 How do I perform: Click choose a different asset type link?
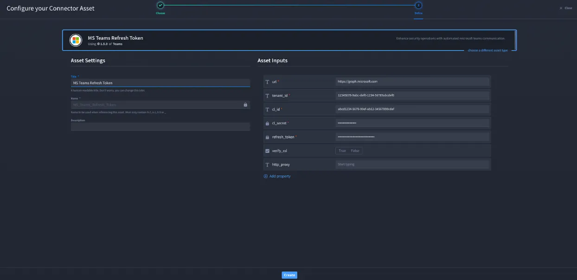[487, 50]
